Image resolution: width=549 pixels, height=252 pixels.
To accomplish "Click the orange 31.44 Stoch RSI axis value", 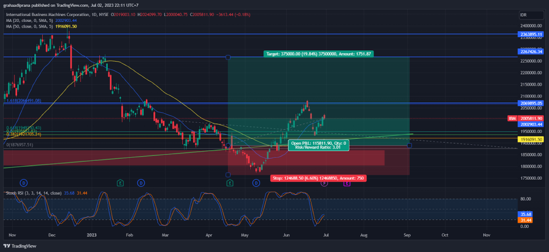I will click(524, 220).
